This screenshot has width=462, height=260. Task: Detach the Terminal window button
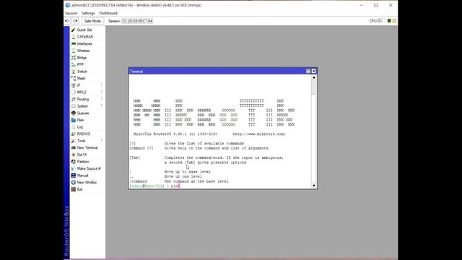(x=308, y=71)
